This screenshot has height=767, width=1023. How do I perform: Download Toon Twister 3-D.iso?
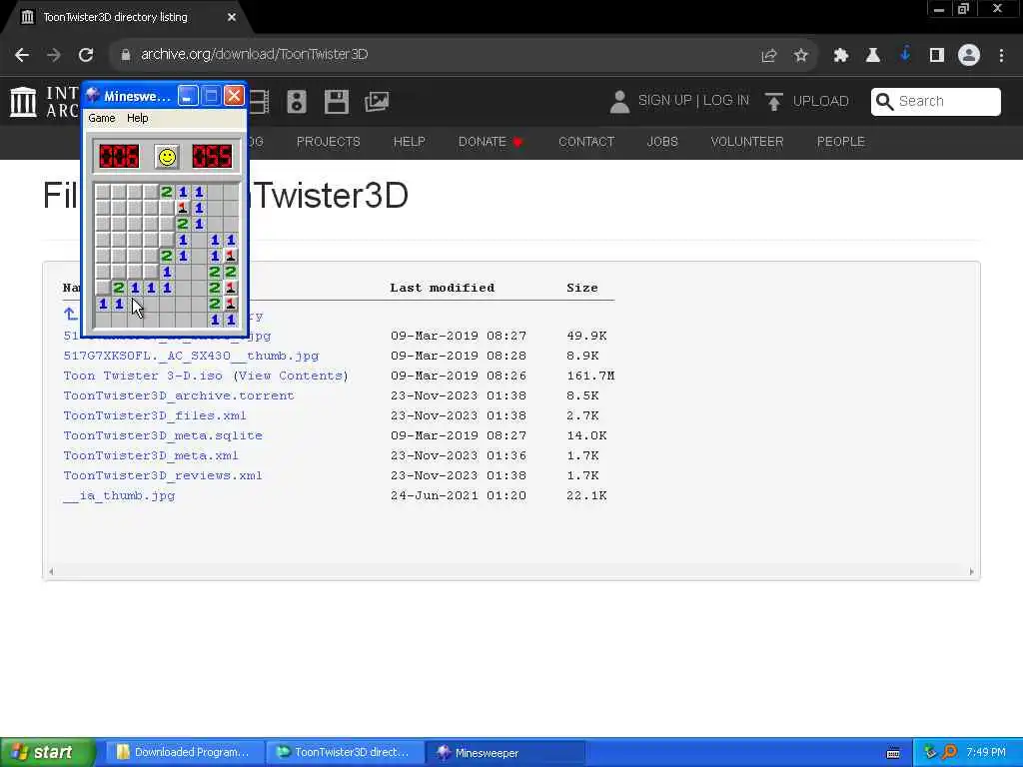(x=143, y=376)
